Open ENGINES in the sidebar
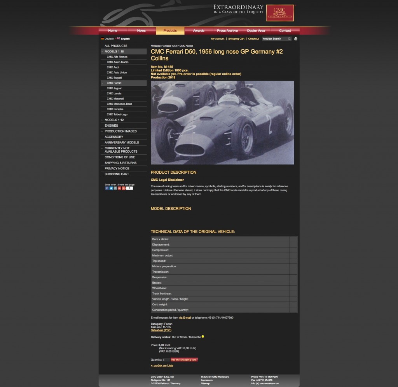This screenshot has height=387, width=398. pyautogui.click(x=124, y=126)
